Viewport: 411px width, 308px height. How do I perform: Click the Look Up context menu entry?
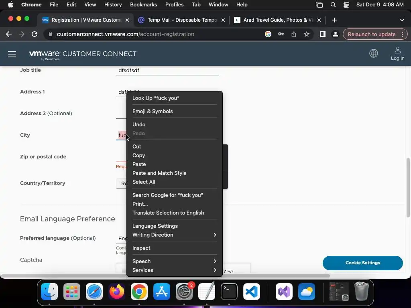(x=174, y=98)
